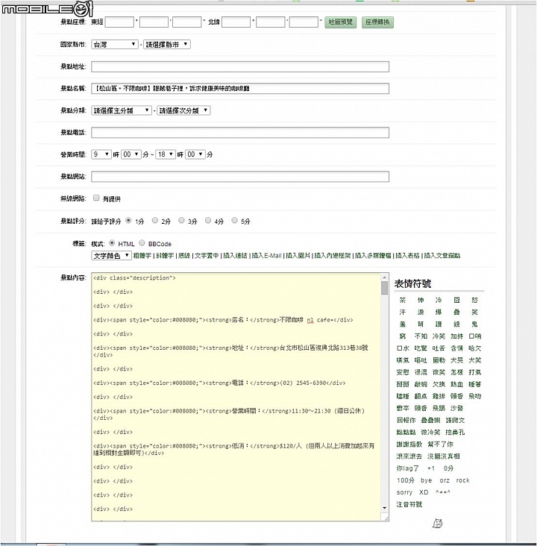
Task: Insert the 口哨 emoticon
Action: point(474,336)
